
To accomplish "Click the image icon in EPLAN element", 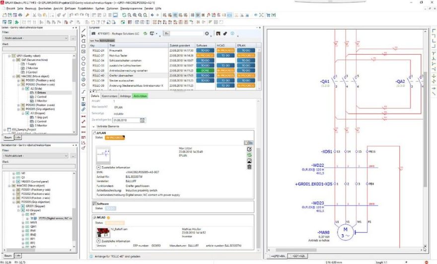I will tap(249, 161).
